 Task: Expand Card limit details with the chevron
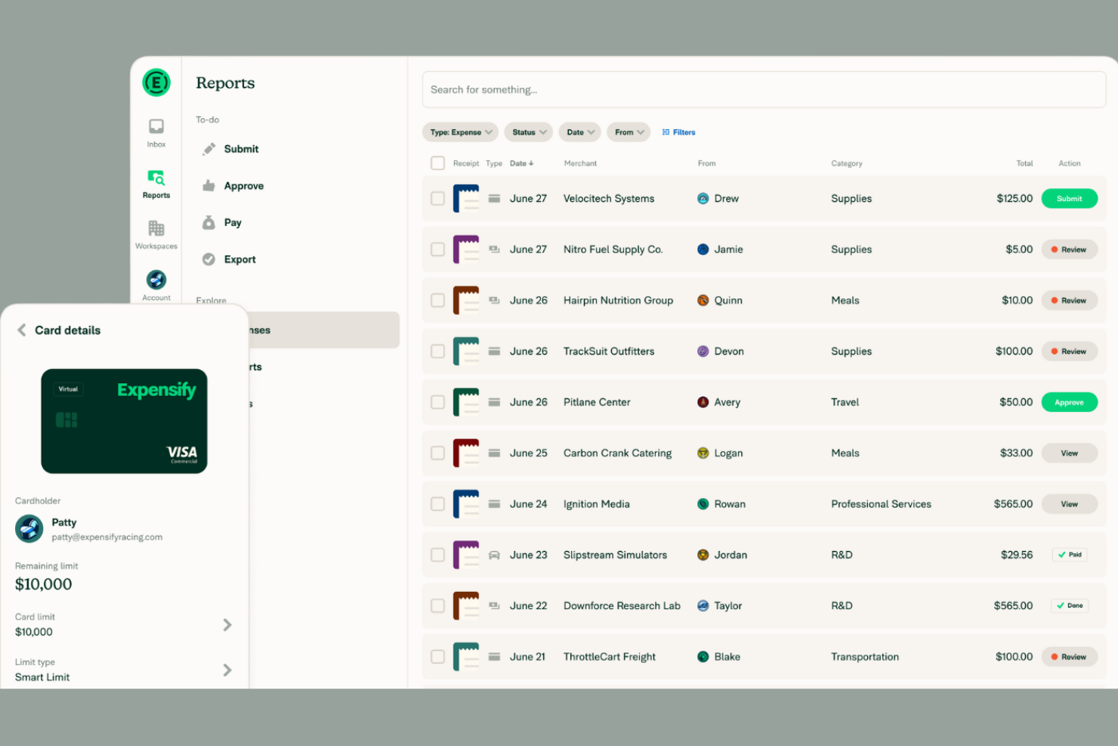coord(227,624)
